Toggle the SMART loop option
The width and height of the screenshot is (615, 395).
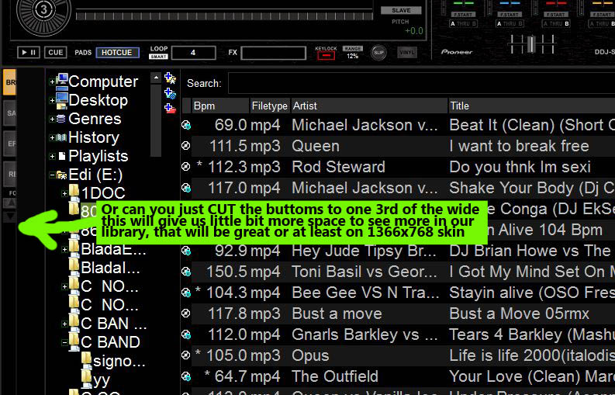point(158,57)
